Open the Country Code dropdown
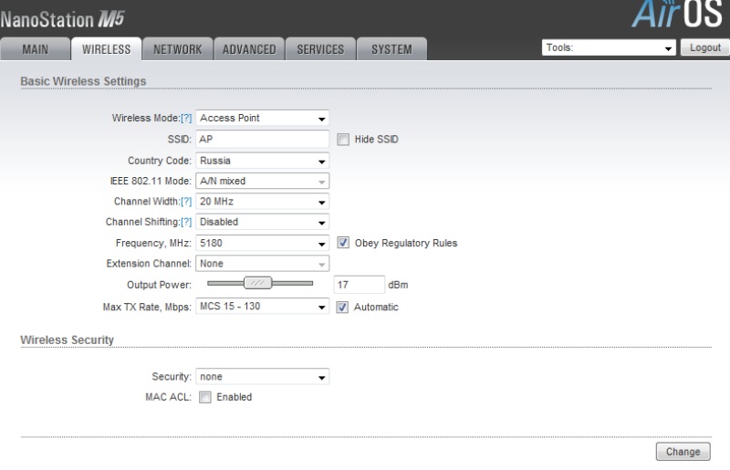This screenshot has height=470, width=730. pyautogui.click(x=262, y=161)
